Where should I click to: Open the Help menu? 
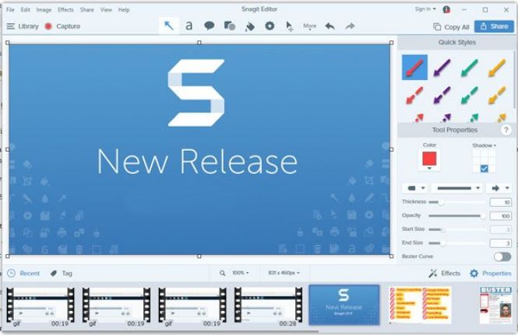click(124, 10)
